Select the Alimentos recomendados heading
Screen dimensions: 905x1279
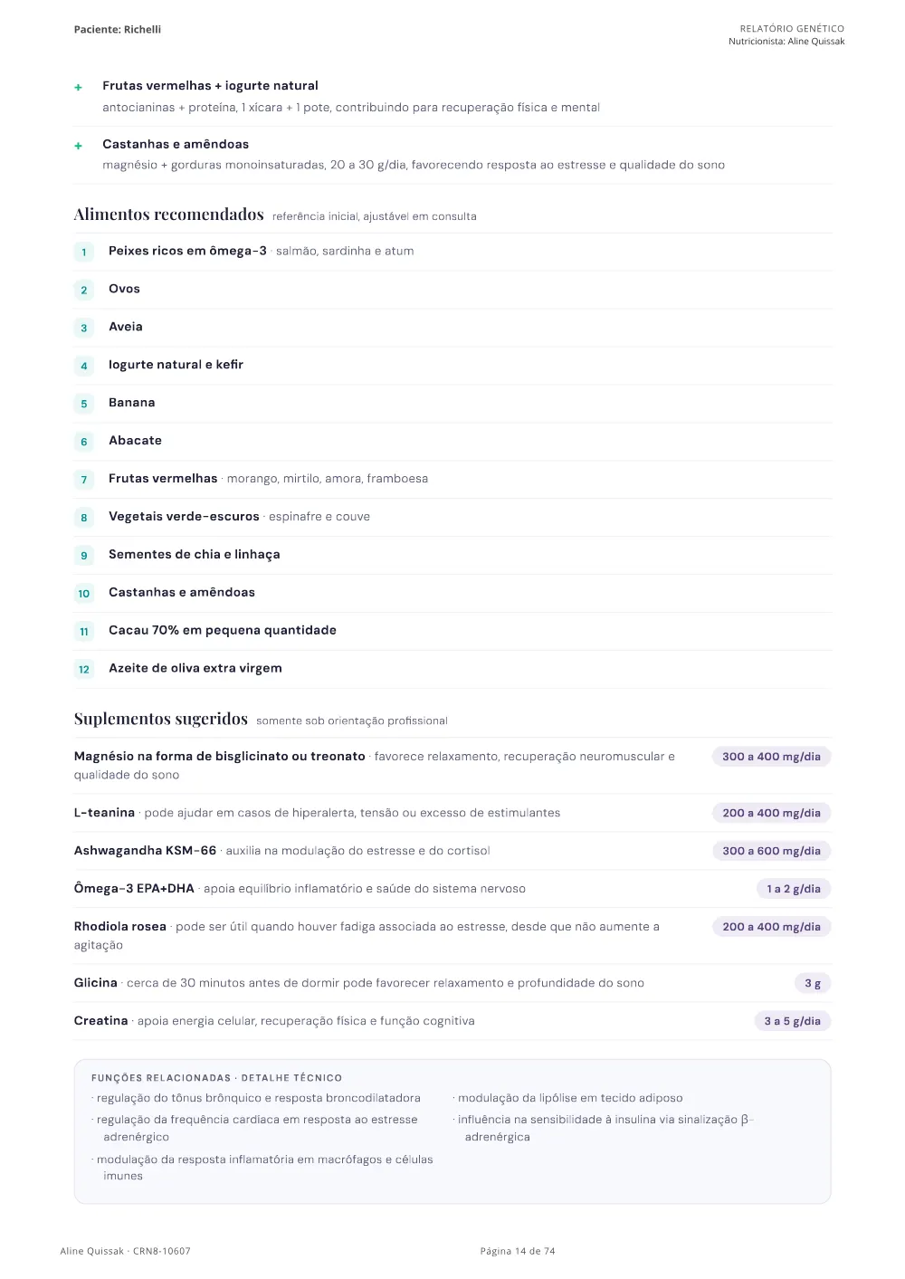(x=168, y=215)
